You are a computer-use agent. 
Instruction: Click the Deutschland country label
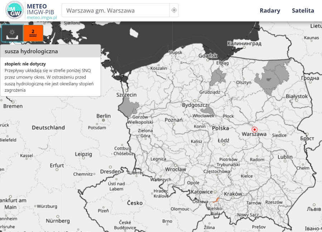(48, 128)
